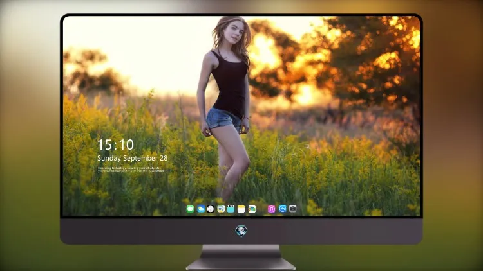Launch the teal clapperboard Videos app
The width and height of the screenshot is (483, 271).
[231, 209]
